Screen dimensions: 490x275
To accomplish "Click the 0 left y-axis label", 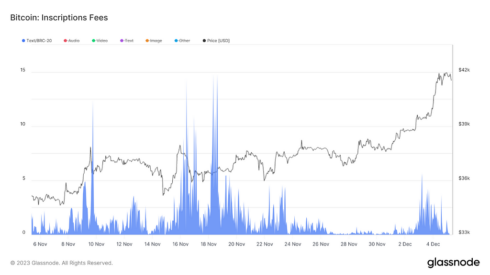I will pos(24,233).
